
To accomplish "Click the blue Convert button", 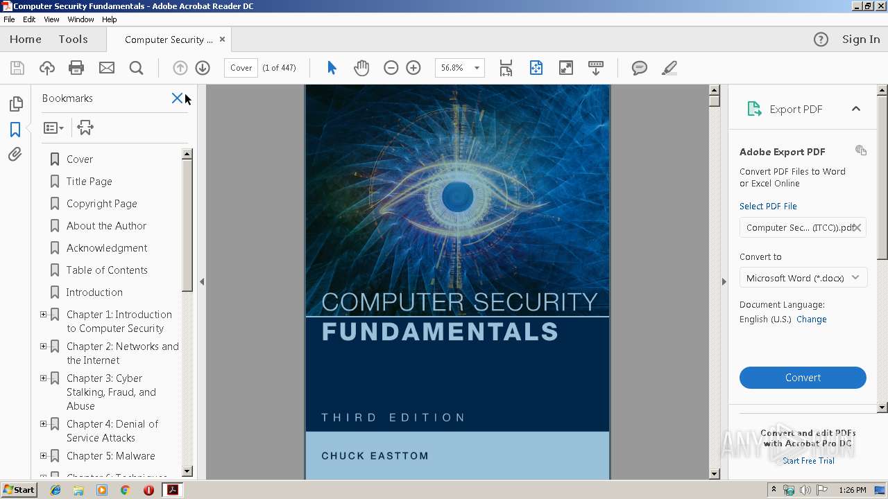I will pos(803,378).
